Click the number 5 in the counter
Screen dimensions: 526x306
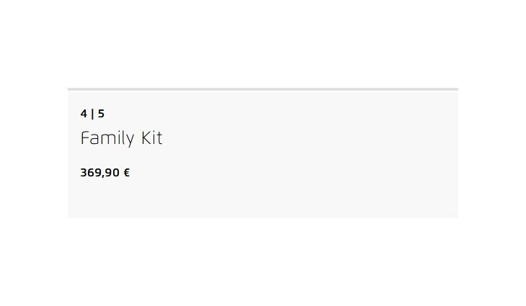(x=101, y=114)
